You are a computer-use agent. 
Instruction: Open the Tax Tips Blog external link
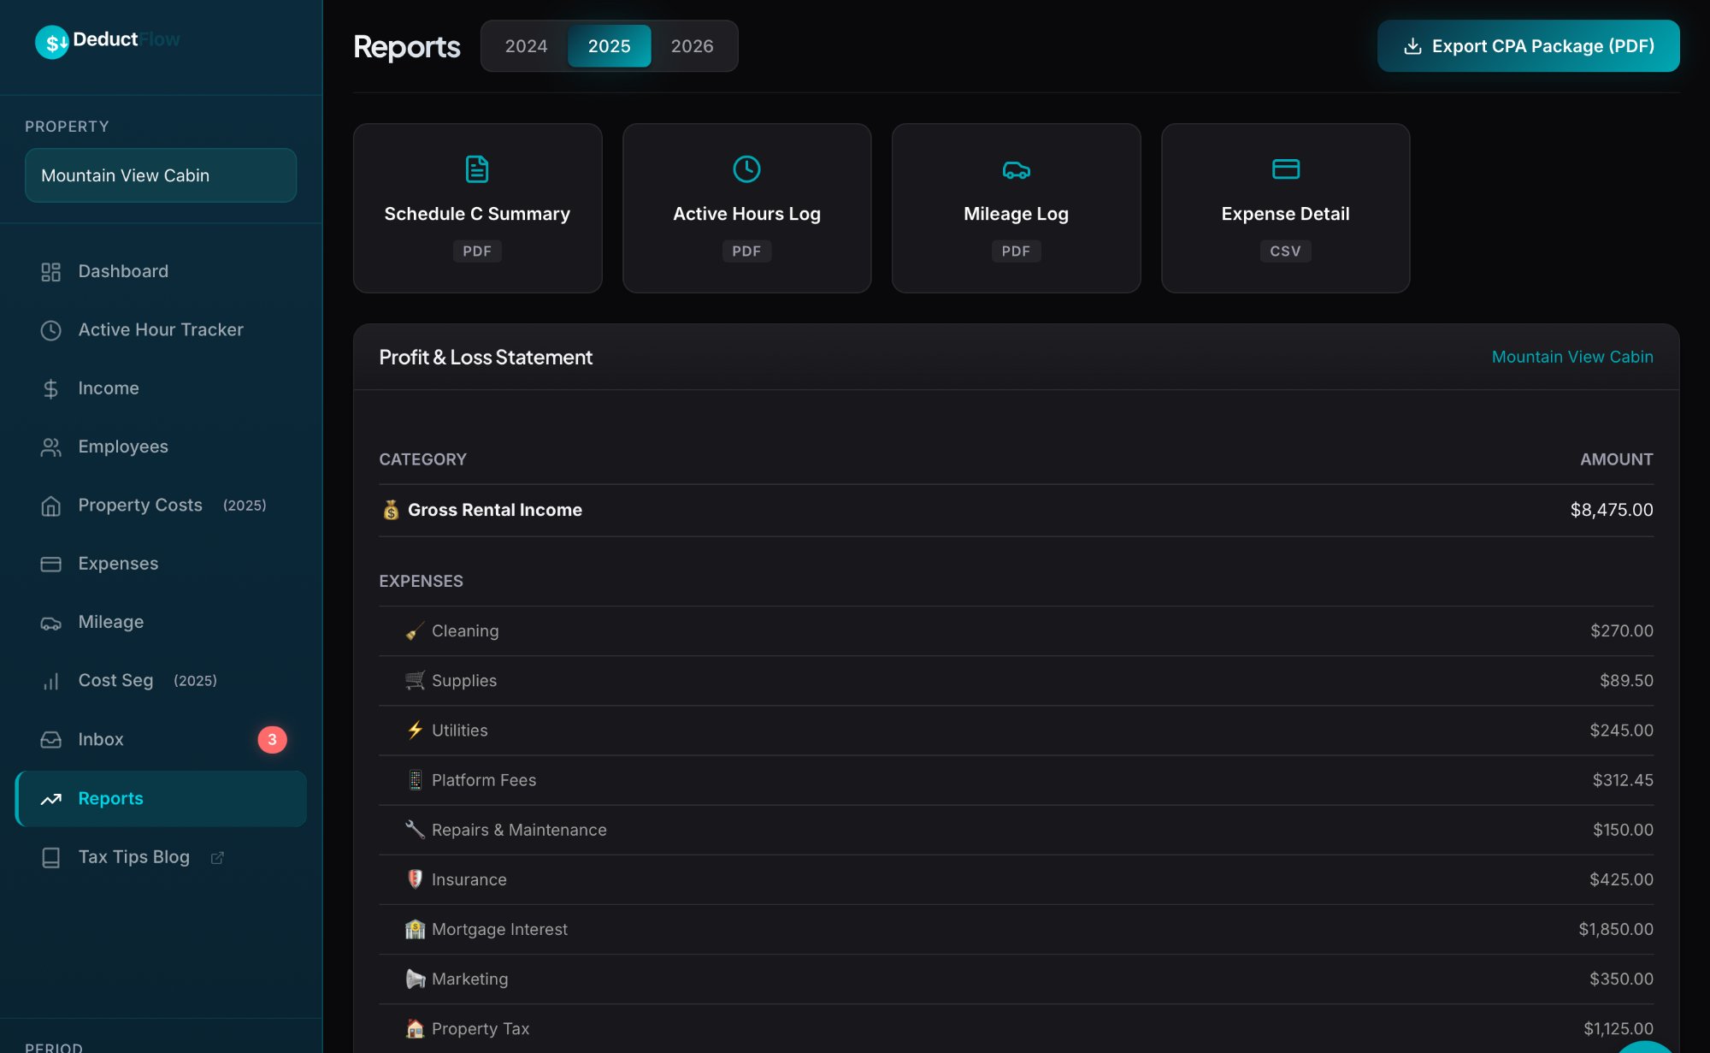coord(133,856)
